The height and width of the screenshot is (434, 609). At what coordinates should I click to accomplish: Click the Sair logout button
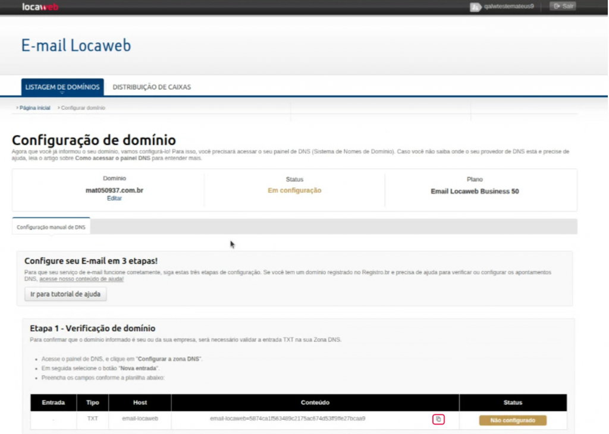pos(563,6)
